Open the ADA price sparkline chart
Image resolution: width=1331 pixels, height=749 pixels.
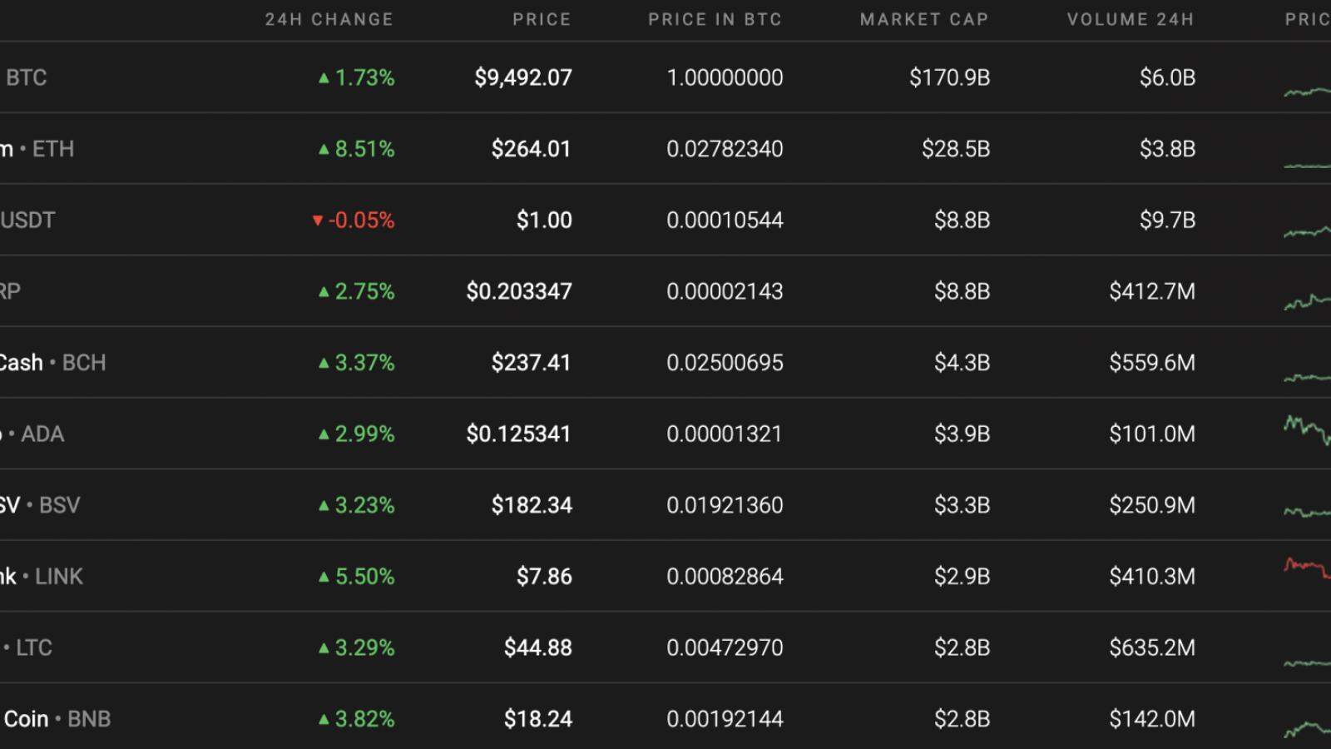point(1307,429)
